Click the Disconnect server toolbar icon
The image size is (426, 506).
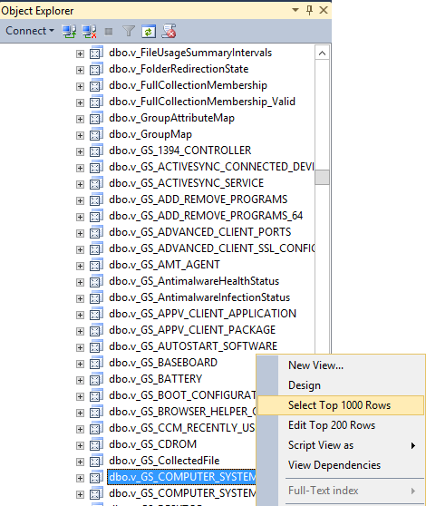click(89, 32)
